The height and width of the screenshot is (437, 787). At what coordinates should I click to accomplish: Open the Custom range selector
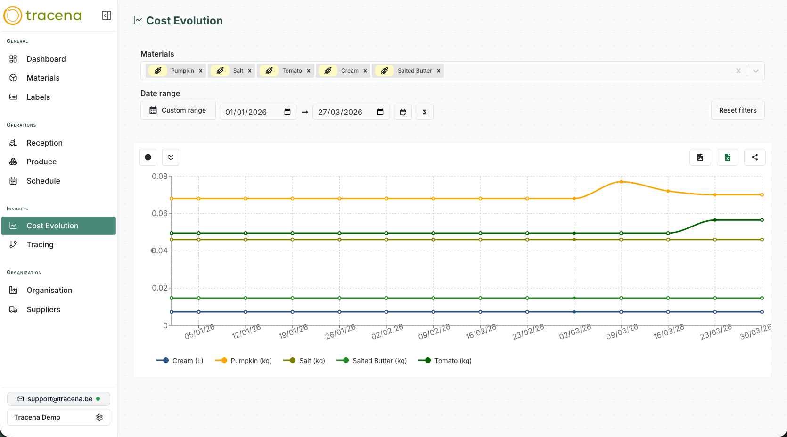178,110
